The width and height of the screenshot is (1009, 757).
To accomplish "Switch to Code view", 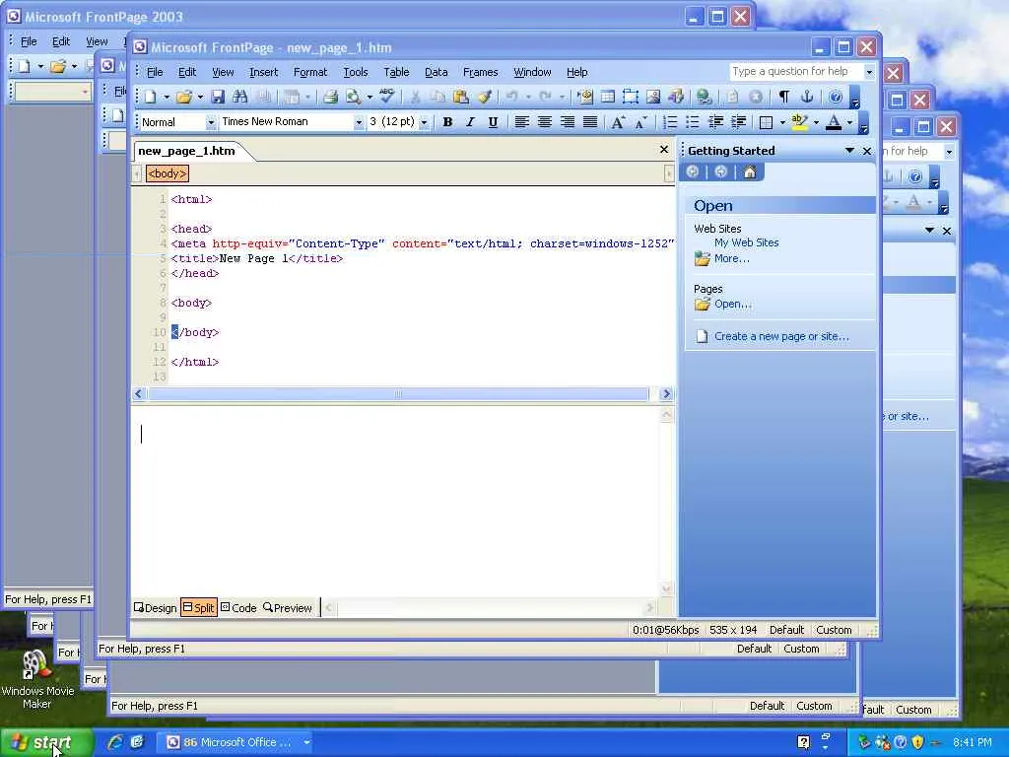I will click(238, 607).
